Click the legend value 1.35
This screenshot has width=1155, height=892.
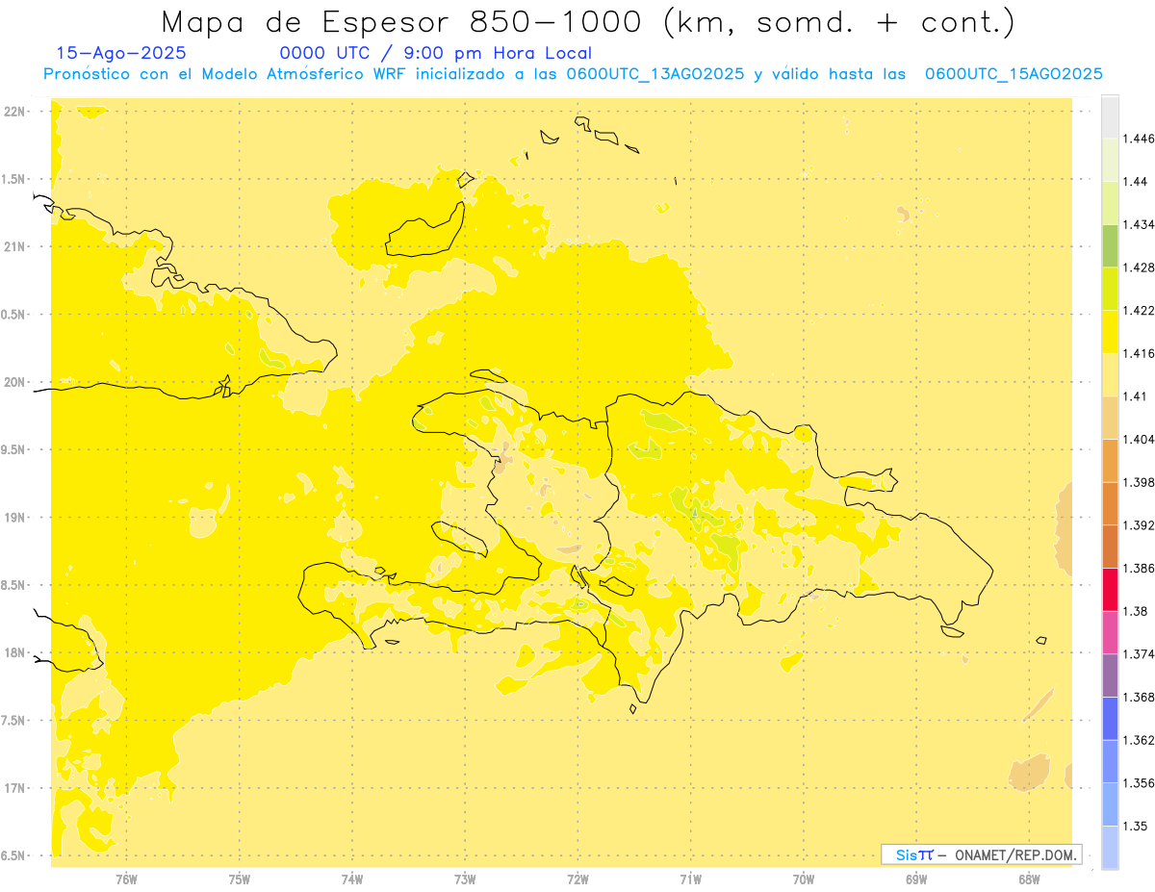pos(1135,826)
